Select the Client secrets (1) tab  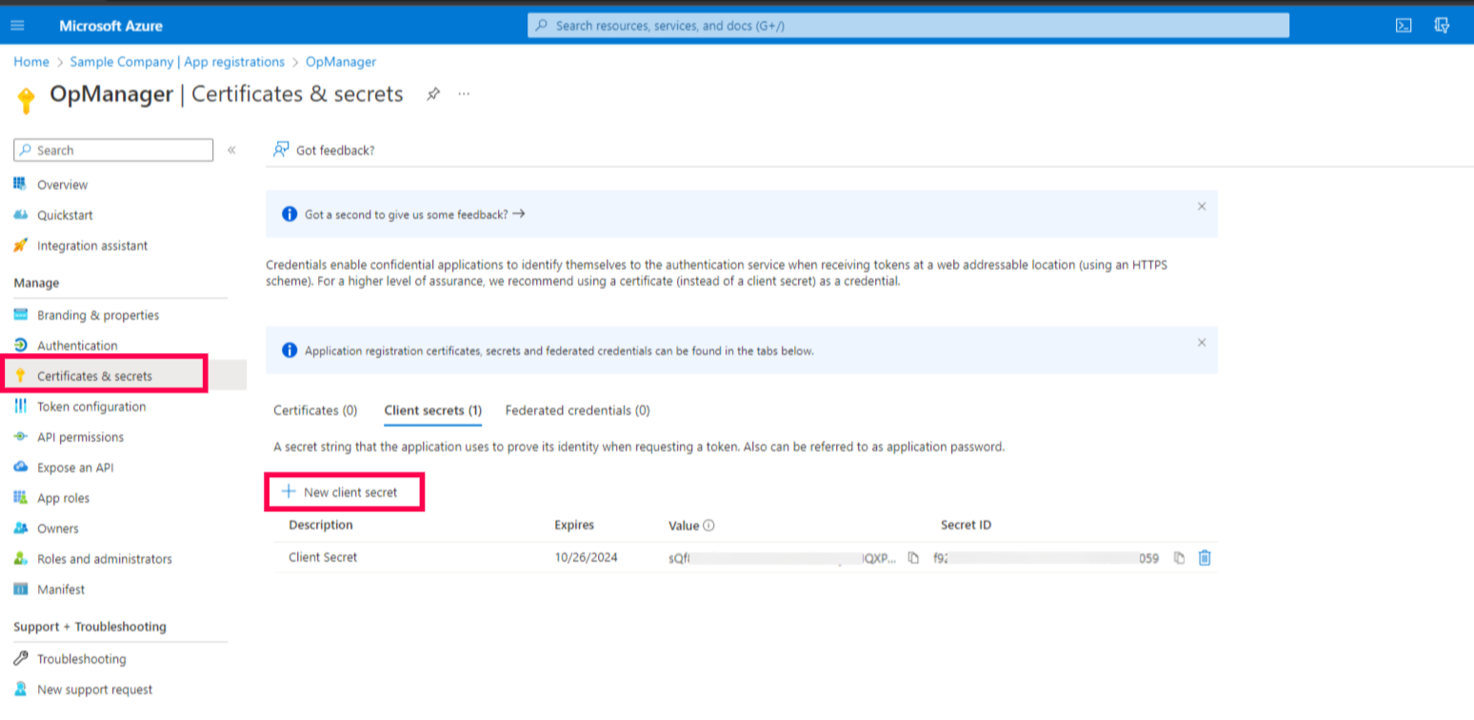coord(432,410)
